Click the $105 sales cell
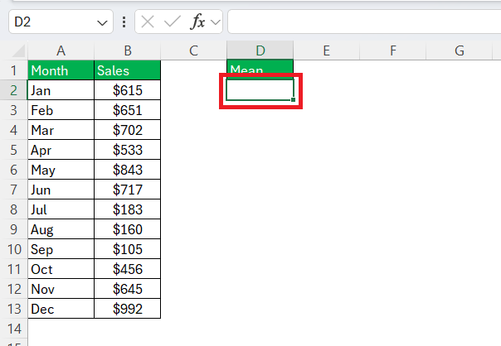This screenshot has height=346, width=501. pos(128,249)
